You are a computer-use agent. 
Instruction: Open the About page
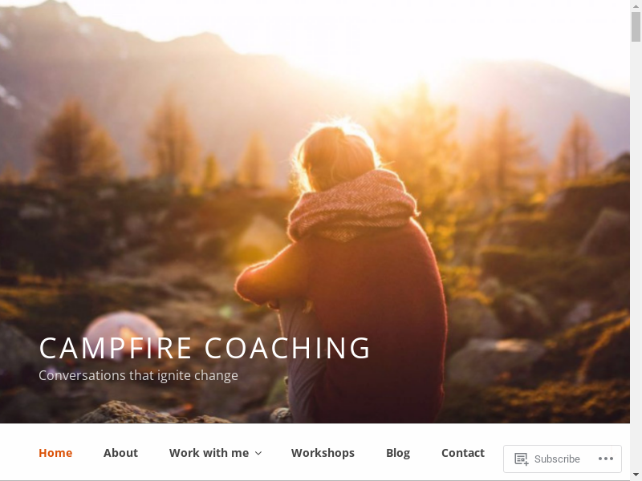coord(120,453)
